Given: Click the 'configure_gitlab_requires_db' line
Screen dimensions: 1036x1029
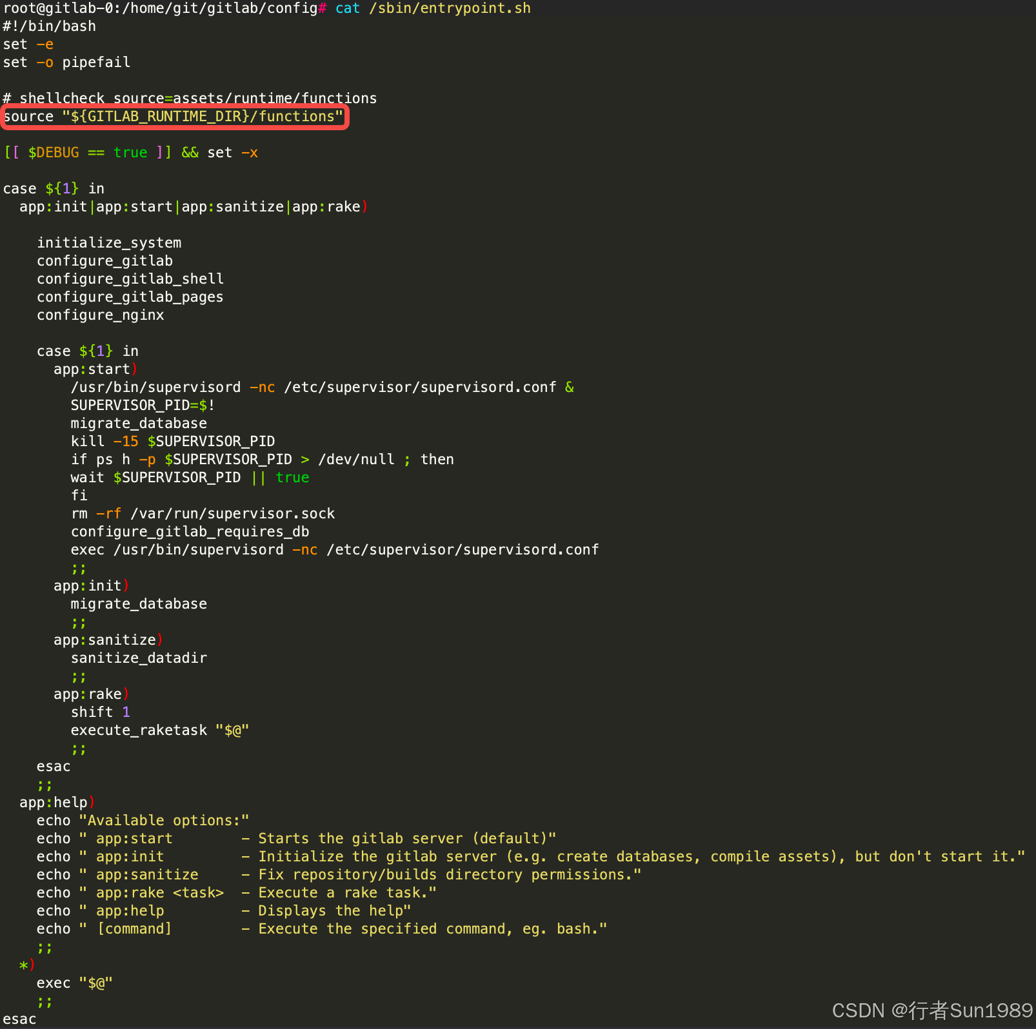Looking at the screenshot, I should click(x=190, y=532).
